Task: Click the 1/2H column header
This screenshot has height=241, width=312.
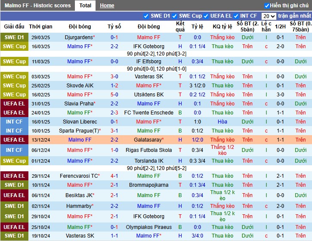Action: pyautogui.click(x=280, y=27)
